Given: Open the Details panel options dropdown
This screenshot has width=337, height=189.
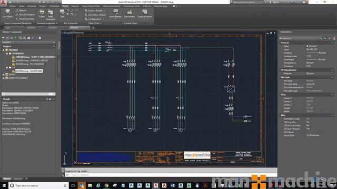Looking at the screenshot, I should [x=54, y=99].
